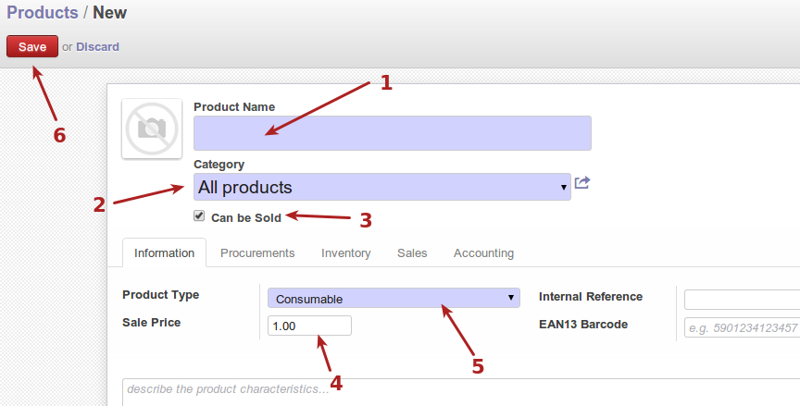Screen dimensions: 800x406
Task: Select the EAN13 Barcode input box
Action: [x=741, y=327]
